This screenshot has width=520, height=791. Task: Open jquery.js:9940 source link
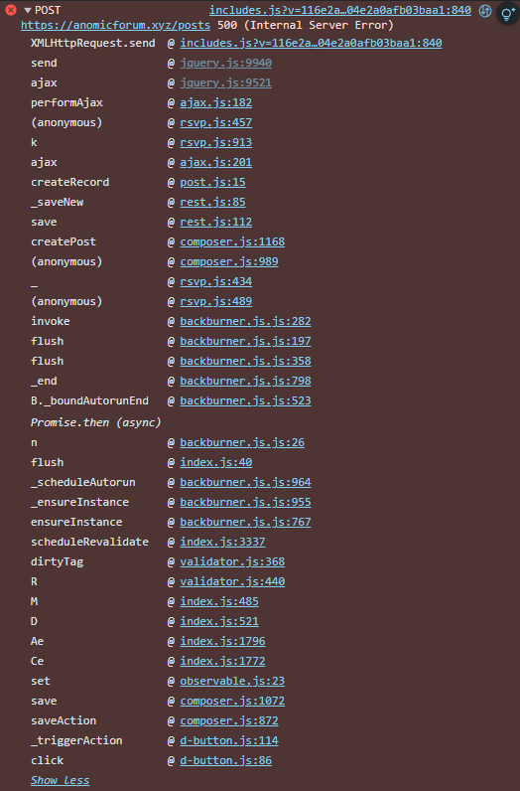(225, 63)
